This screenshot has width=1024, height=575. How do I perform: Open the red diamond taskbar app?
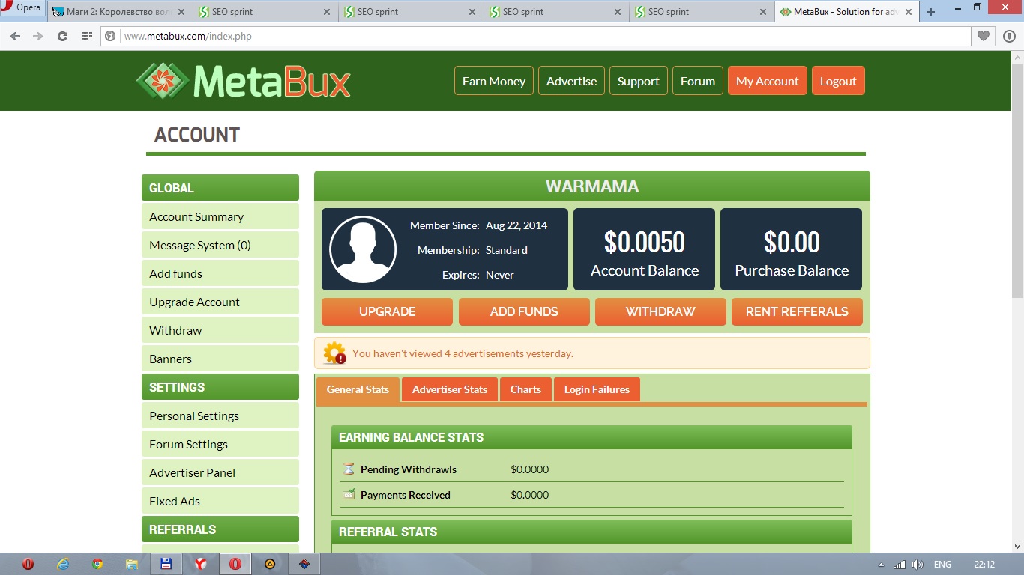tap(304, 565)
